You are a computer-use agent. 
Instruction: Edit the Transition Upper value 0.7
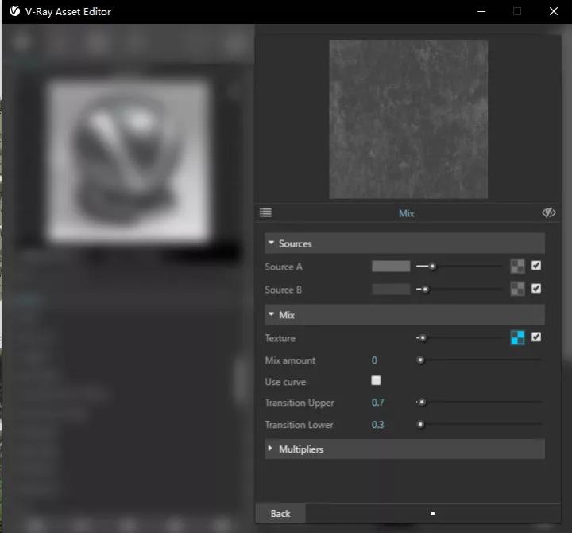point(377,403)
